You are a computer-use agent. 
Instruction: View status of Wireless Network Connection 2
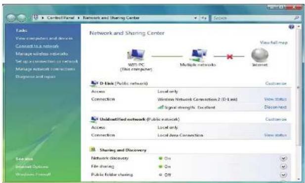(x=275, y=99)
